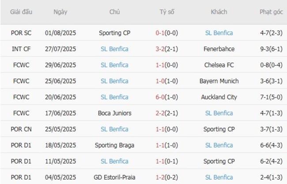Viewport: 287px width, 184px height.
Task: Select Bayern Munich in the guest column
Action: (219, 81)
